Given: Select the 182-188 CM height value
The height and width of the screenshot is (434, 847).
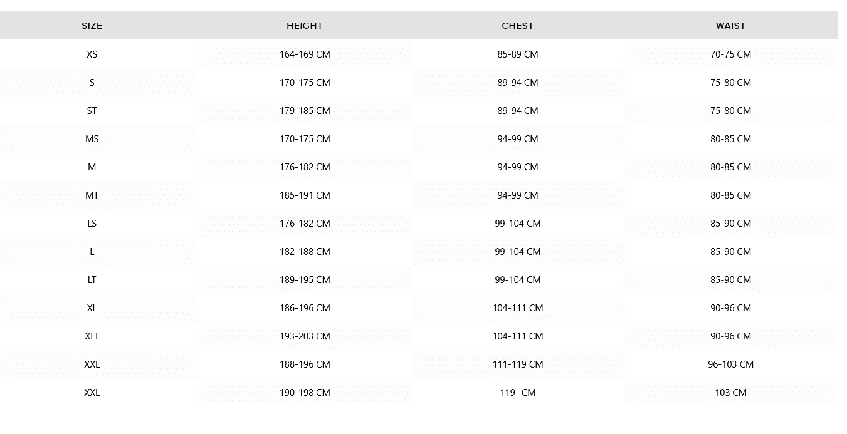Looking at the screenshot, I should pos(305,252).
